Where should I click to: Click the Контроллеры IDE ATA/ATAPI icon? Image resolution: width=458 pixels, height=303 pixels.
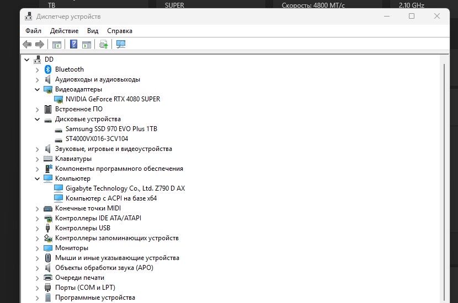[48, 218]
